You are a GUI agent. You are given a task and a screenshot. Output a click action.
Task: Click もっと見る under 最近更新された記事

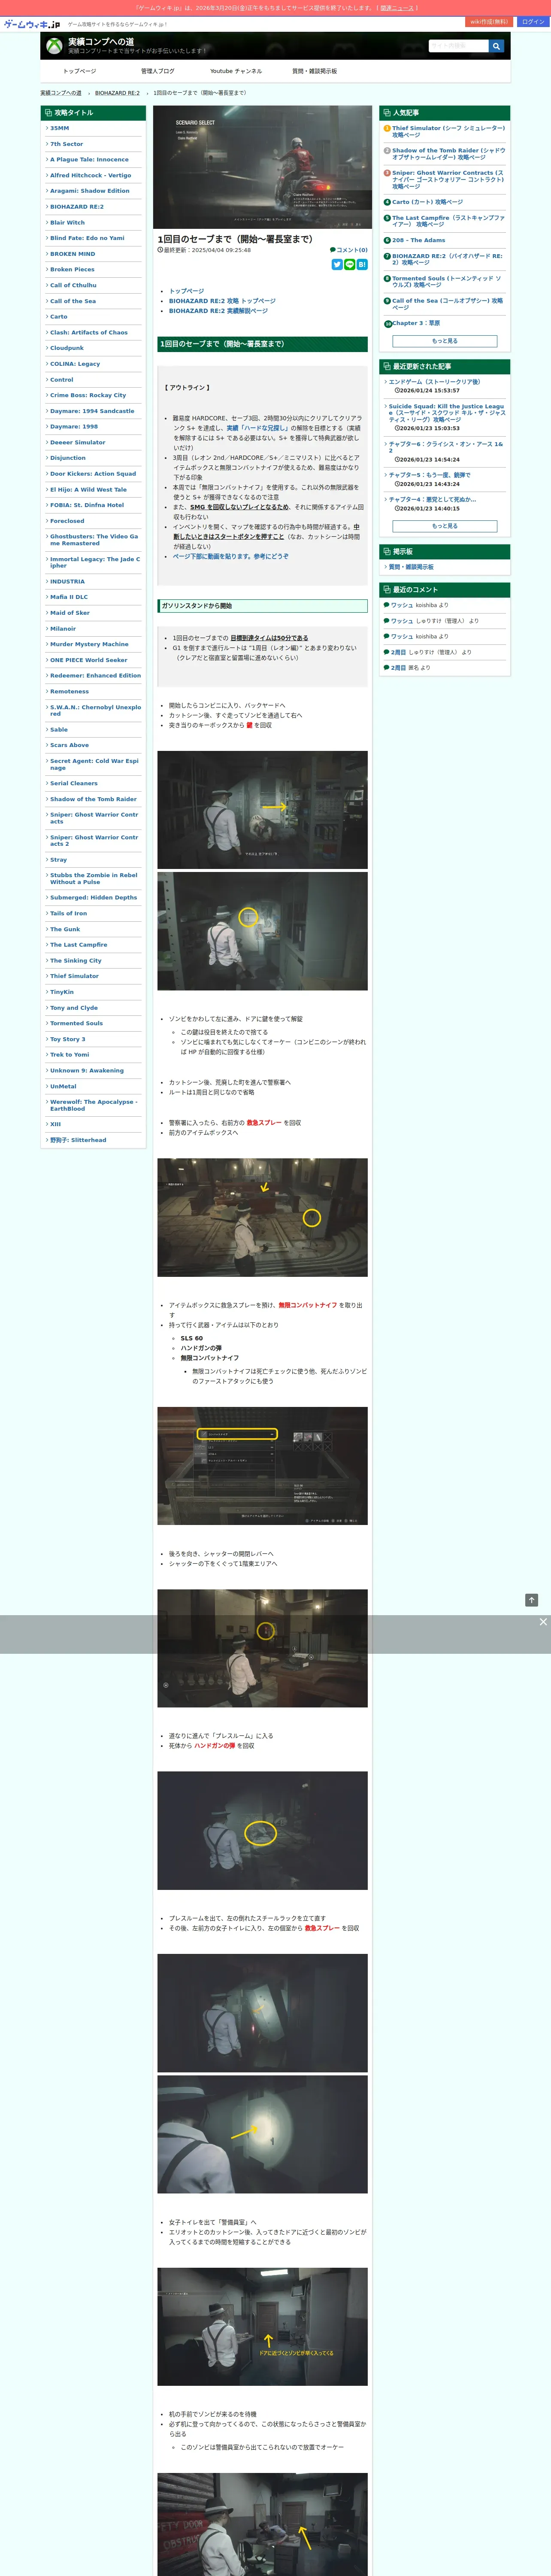point(445,526)
